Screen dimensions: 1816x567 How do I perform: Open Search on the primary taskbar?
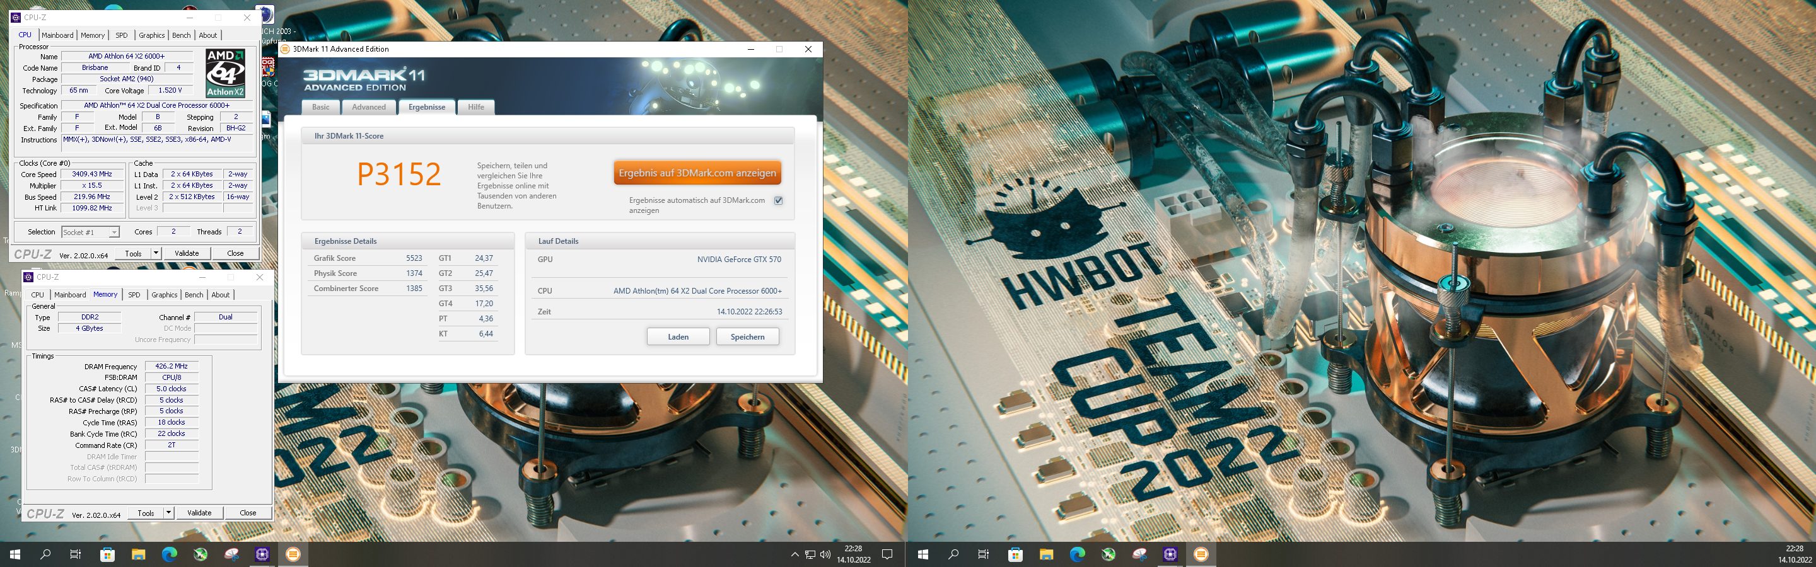pos(46,554)
